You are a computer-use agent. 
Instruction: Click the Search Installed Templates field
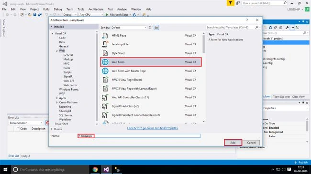[231, 27]
